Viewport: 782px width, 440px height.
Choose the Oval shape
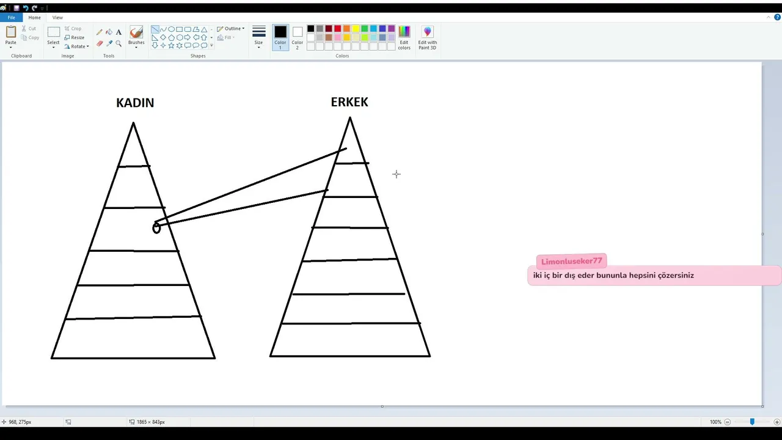pos(171,29)
